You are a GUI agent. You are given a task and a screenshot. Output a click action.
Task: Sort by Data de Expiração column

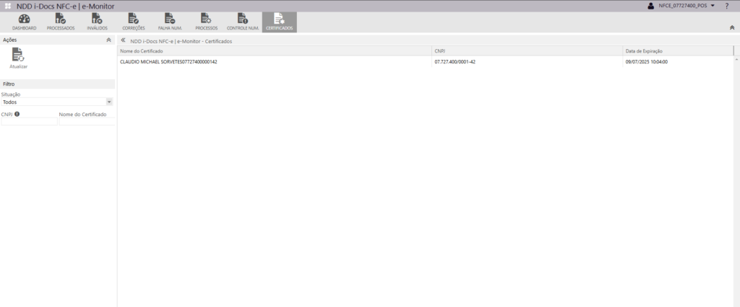click(677, 51)
